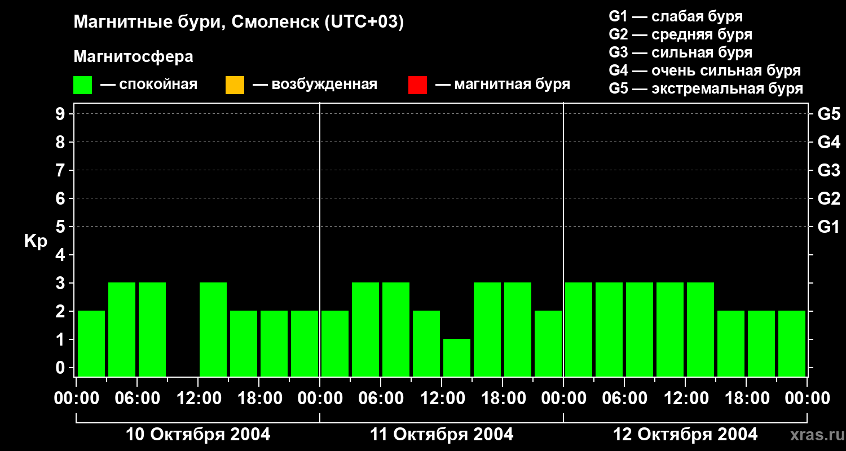Click the orange excited-magnetosphere legend swatch

[235, 85]
